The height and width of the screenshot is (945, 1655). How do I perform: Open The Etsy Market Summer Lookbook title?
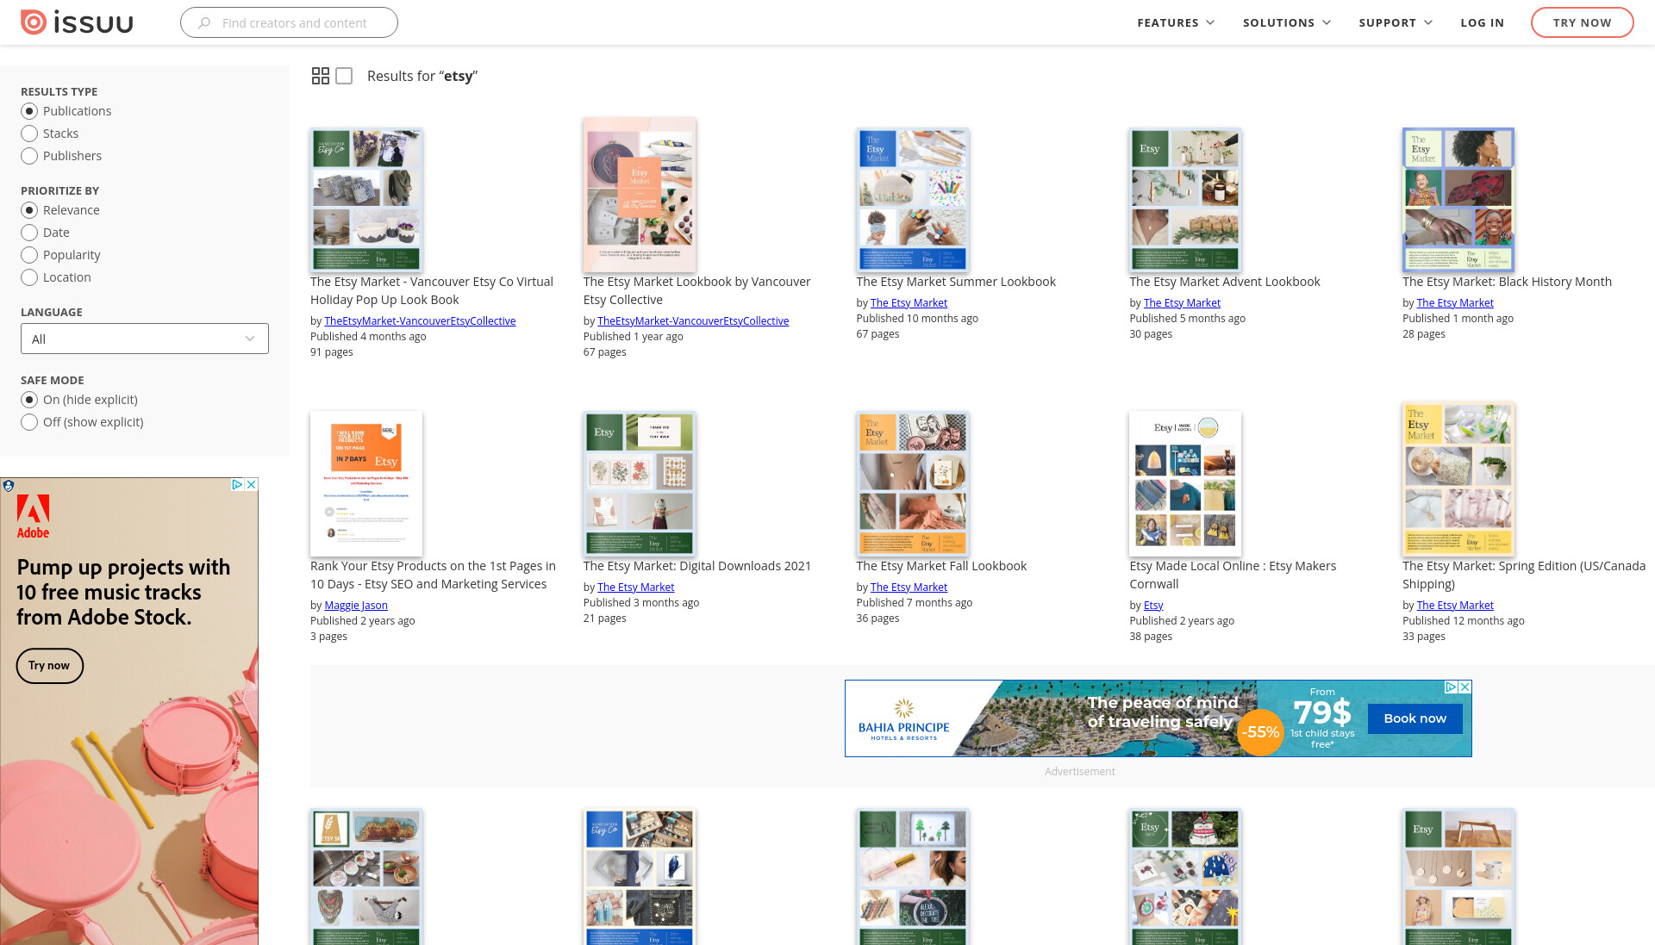coord(956,282)
